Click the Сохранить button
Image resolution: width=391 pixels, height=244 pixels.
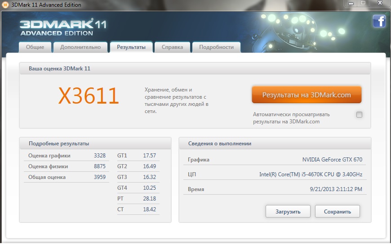[338, 211]
